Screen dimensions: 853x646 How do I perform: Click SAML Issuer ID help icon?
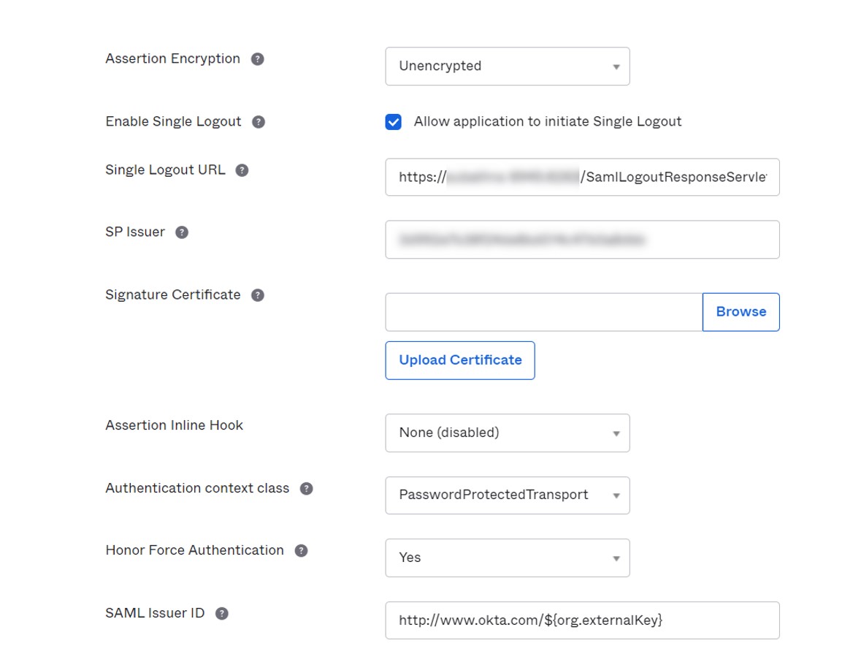(x=222, y=614)
